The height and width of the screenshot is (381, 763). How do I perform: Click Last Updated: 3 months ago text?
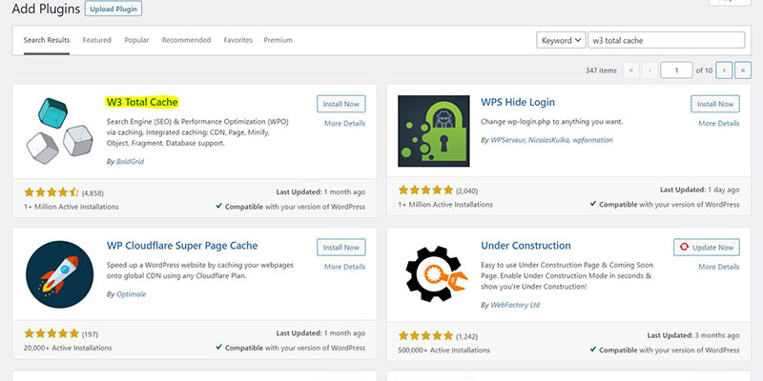pos(693,335)
